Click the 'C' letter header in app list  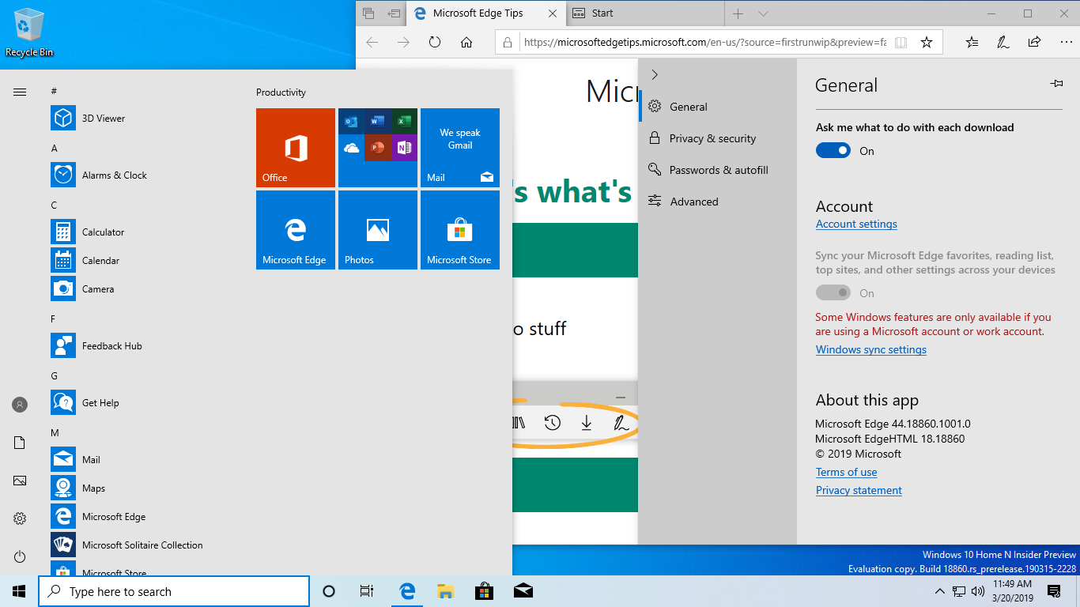(54, 205)
